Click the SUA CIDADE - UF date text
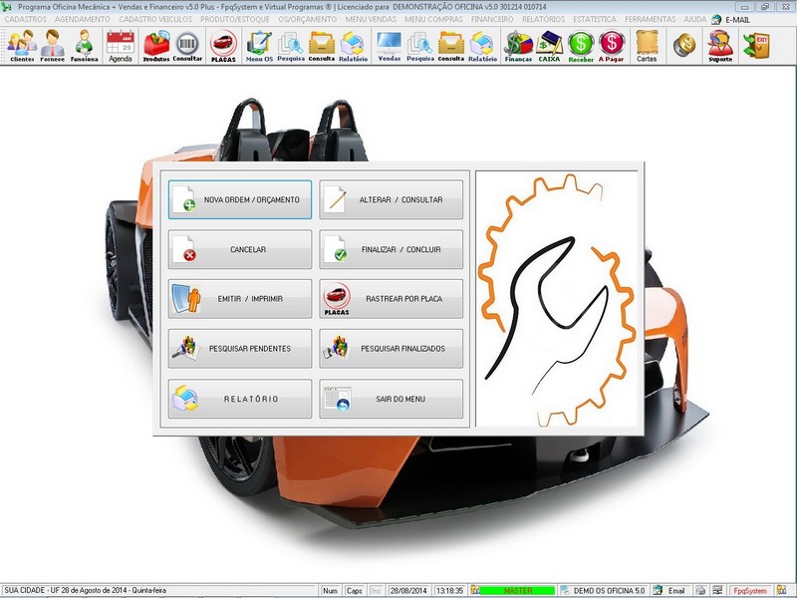 point(85,591)
